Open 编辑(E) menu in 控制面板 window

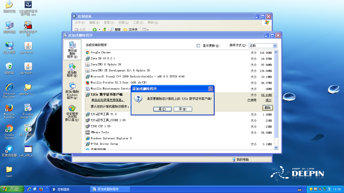click(94, 23)
